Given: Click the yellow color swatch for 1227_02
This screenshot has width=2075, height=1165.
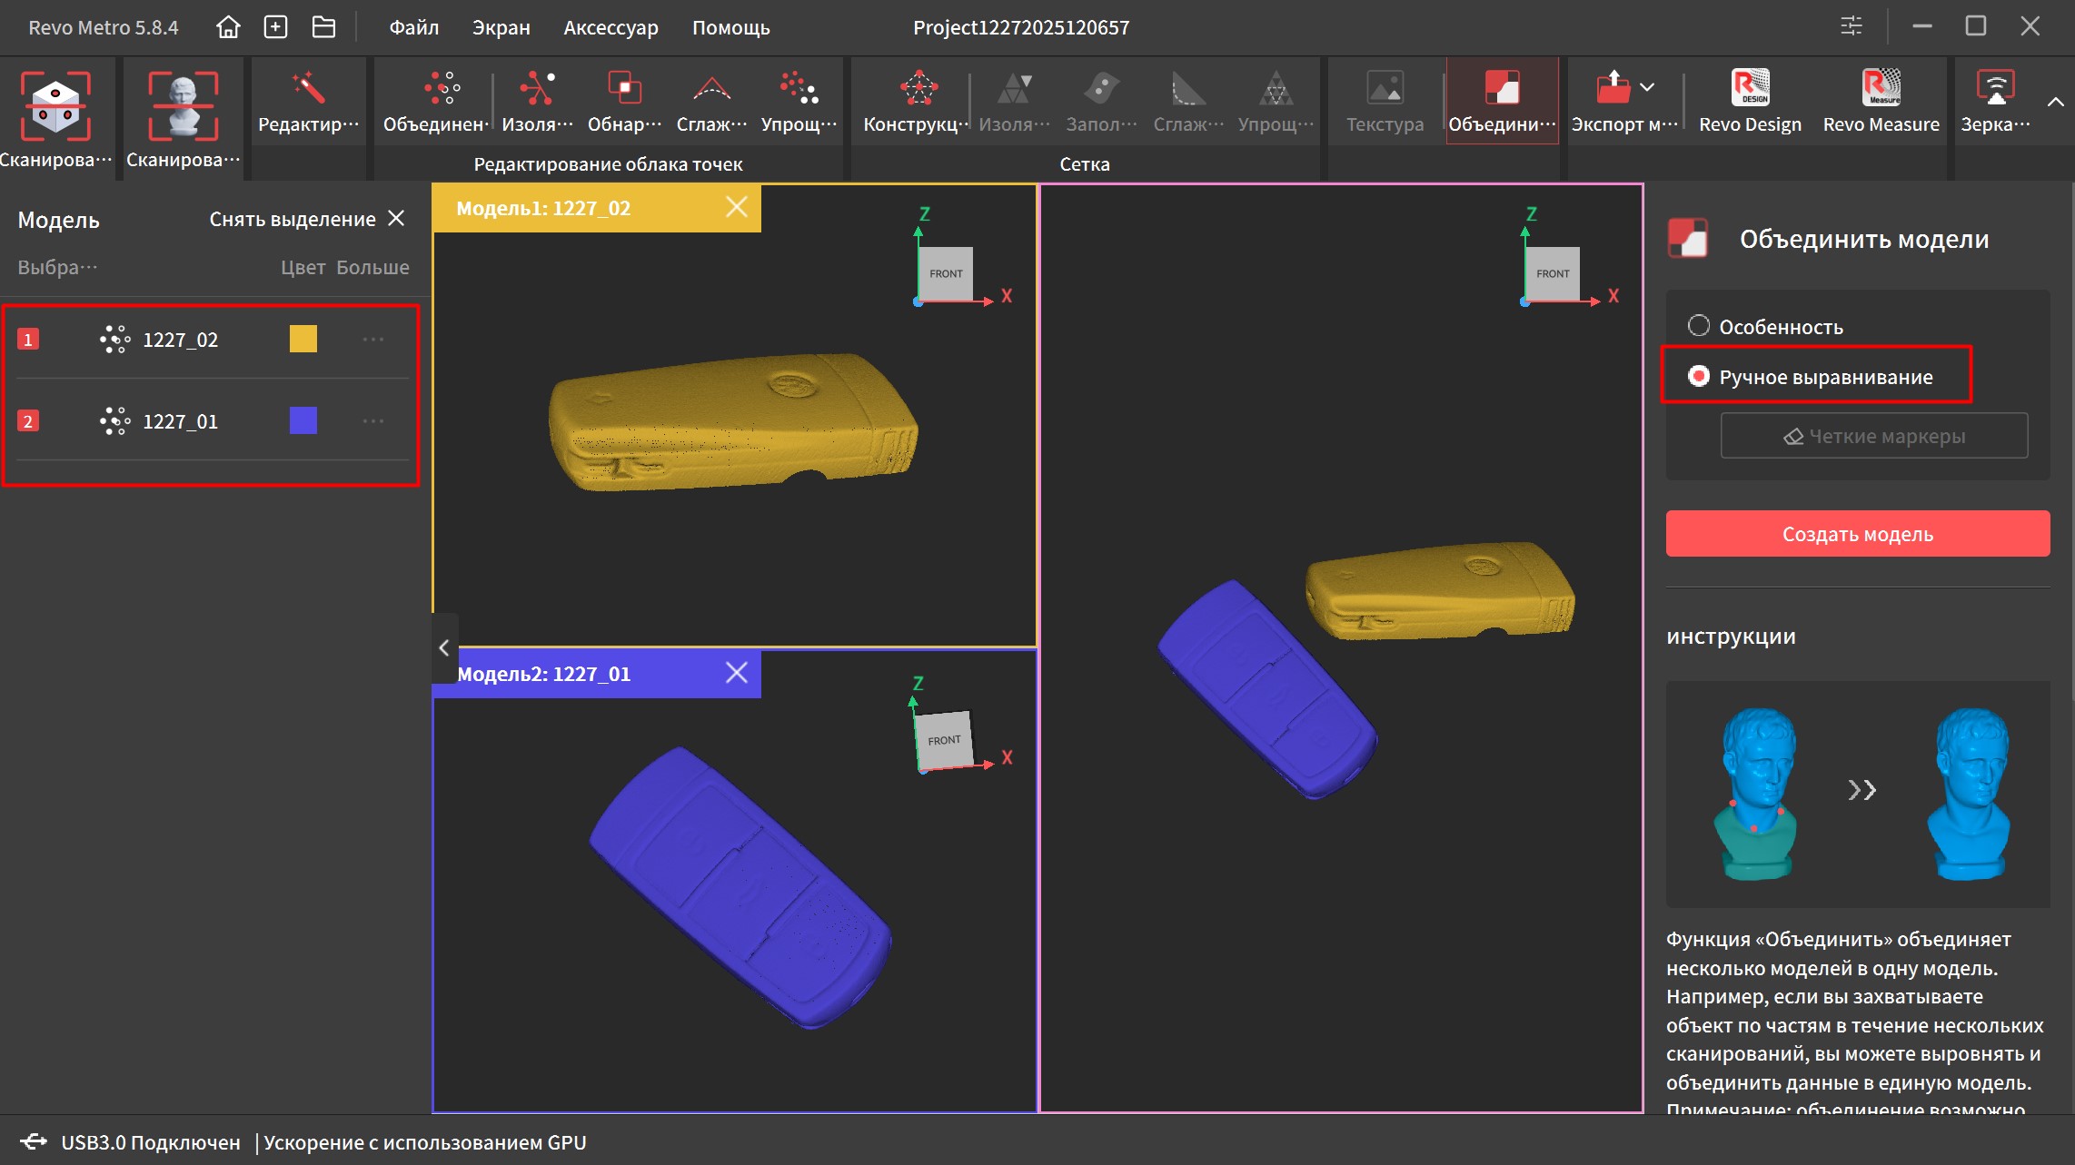Looking at the screenshot, I should [303, 339].
